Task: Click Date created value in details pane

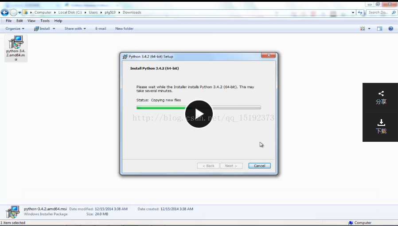Action: [x=177, y=209]
